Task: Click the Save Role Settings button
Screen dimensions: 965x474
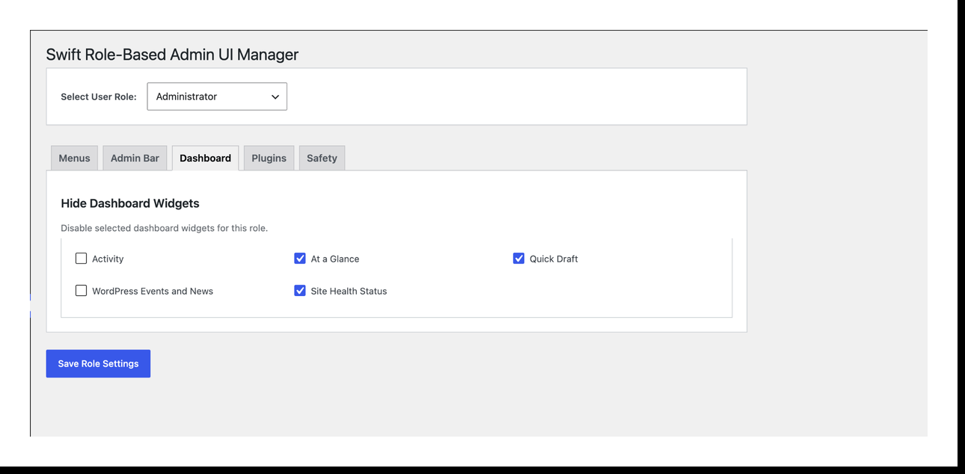Action: (x=98, y=363)
